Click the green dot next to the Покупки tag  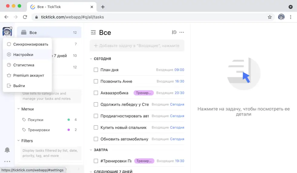pyautogui.click(x=69, y=120)
